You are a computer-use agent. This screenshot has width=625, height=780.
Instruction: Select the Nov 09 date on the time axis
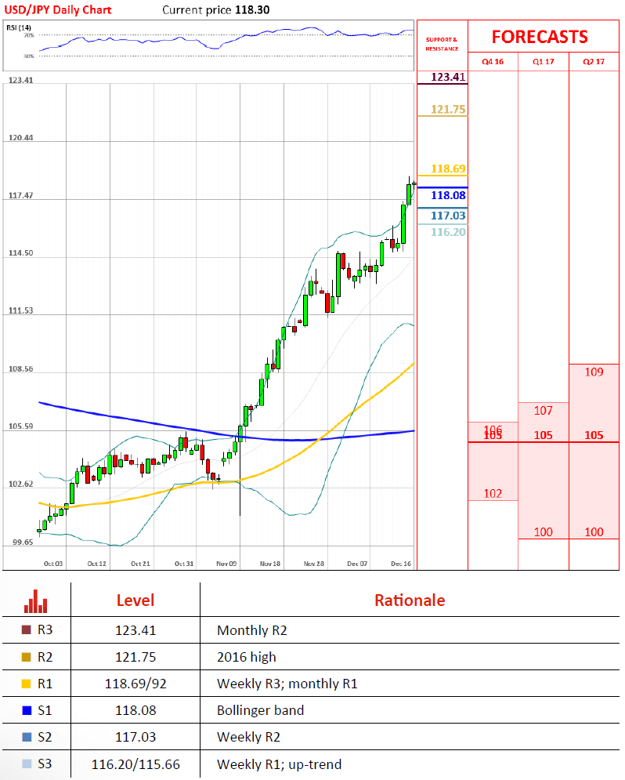227,563
